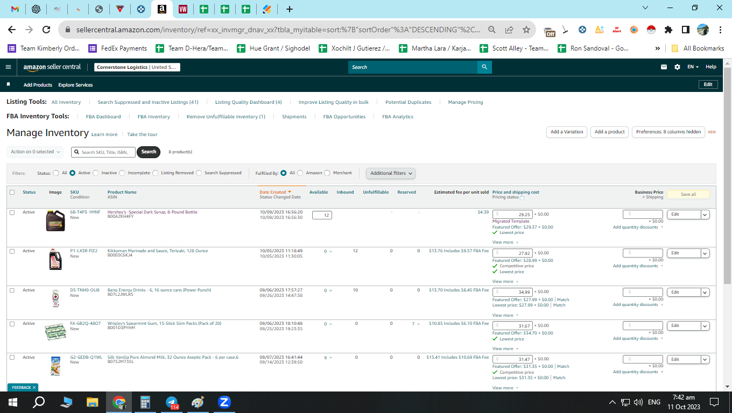Open the Chrome profile avatar

tap(703, 30)
